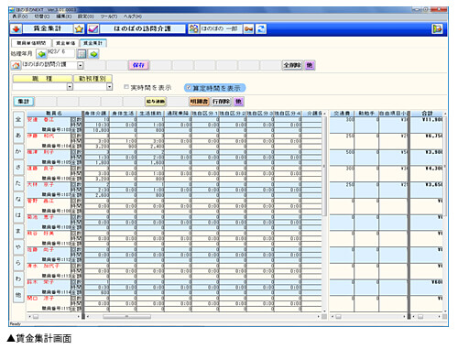Toggle the 算定時間を表示 checkbox
Viewport: 458px width, 349px height.
click(x=189, y=88)
